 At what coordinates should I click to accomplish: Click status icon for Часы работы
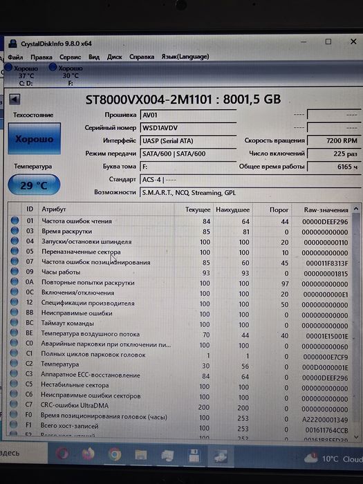tap(15, 271)
